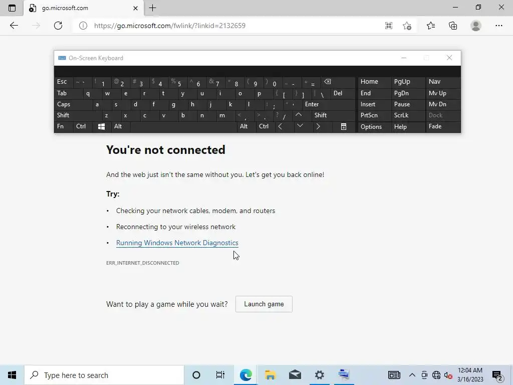Tap the End key on On-Screen Keyboard
Viewport: 513px width, 385px height.
point(374,93)
